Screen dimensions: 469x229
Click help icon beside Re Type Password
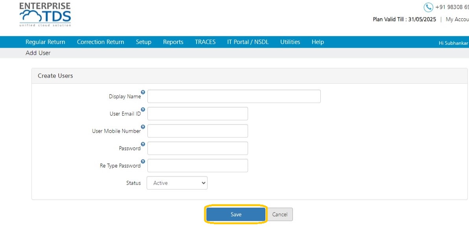pos(143,162)
